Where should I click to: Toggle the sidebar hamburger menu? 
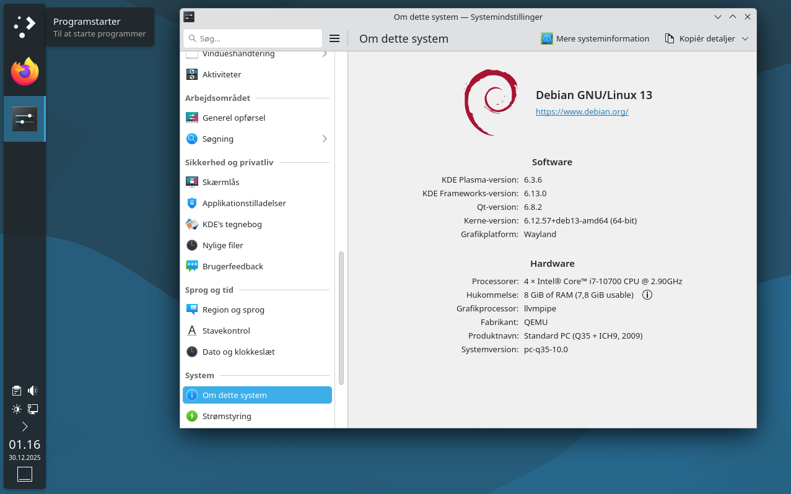334,38
